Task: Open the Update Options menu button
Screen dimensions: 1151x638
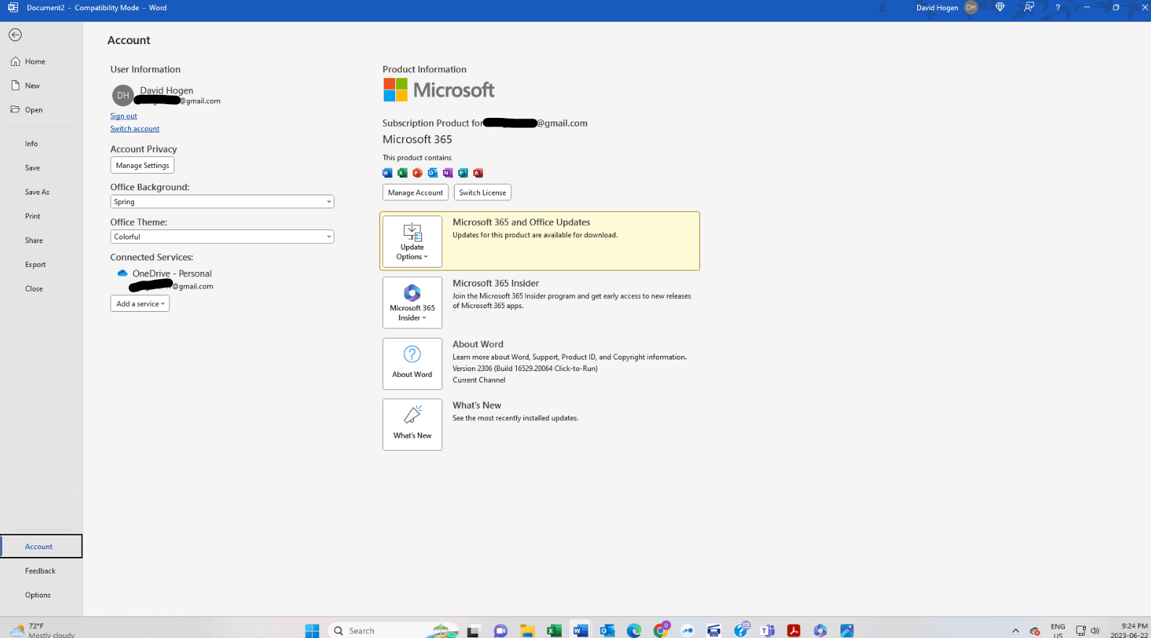Action: pyautogui.click(x=412, y=242)
